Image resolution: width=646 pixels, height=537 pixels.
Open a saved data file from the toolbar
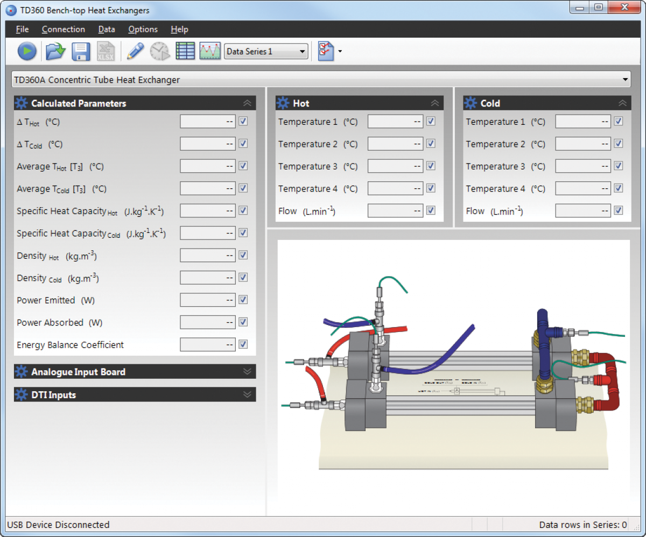(x=54, y=51)
